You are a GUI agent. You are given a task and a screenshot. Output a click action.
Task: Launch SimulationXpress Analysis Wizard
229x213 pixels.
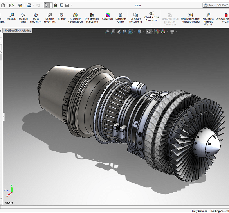(191, 18)
